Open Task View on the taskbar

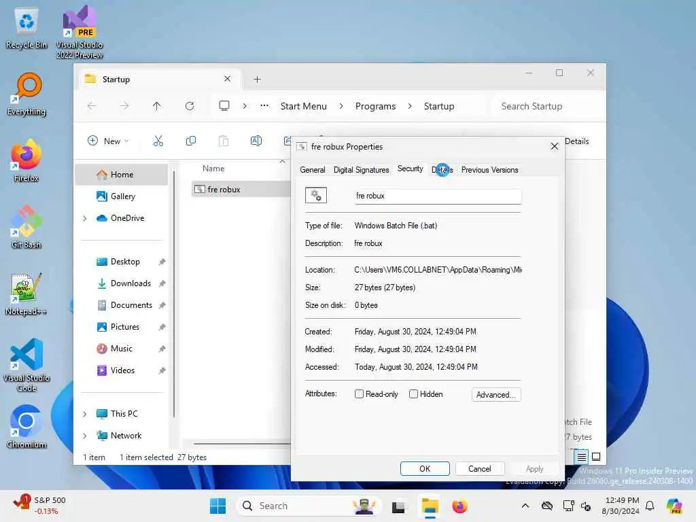[398, 506]
